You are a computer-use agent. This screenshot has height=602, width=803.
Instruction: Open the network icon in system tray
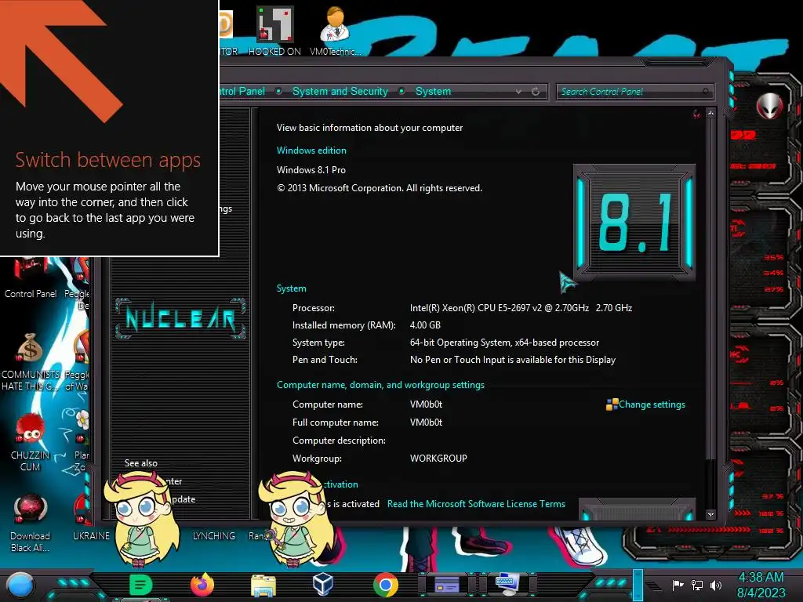(x=697, y=585)
